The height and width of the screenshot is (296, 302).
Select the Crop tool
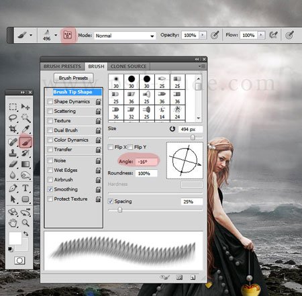[x=13, y=129]
